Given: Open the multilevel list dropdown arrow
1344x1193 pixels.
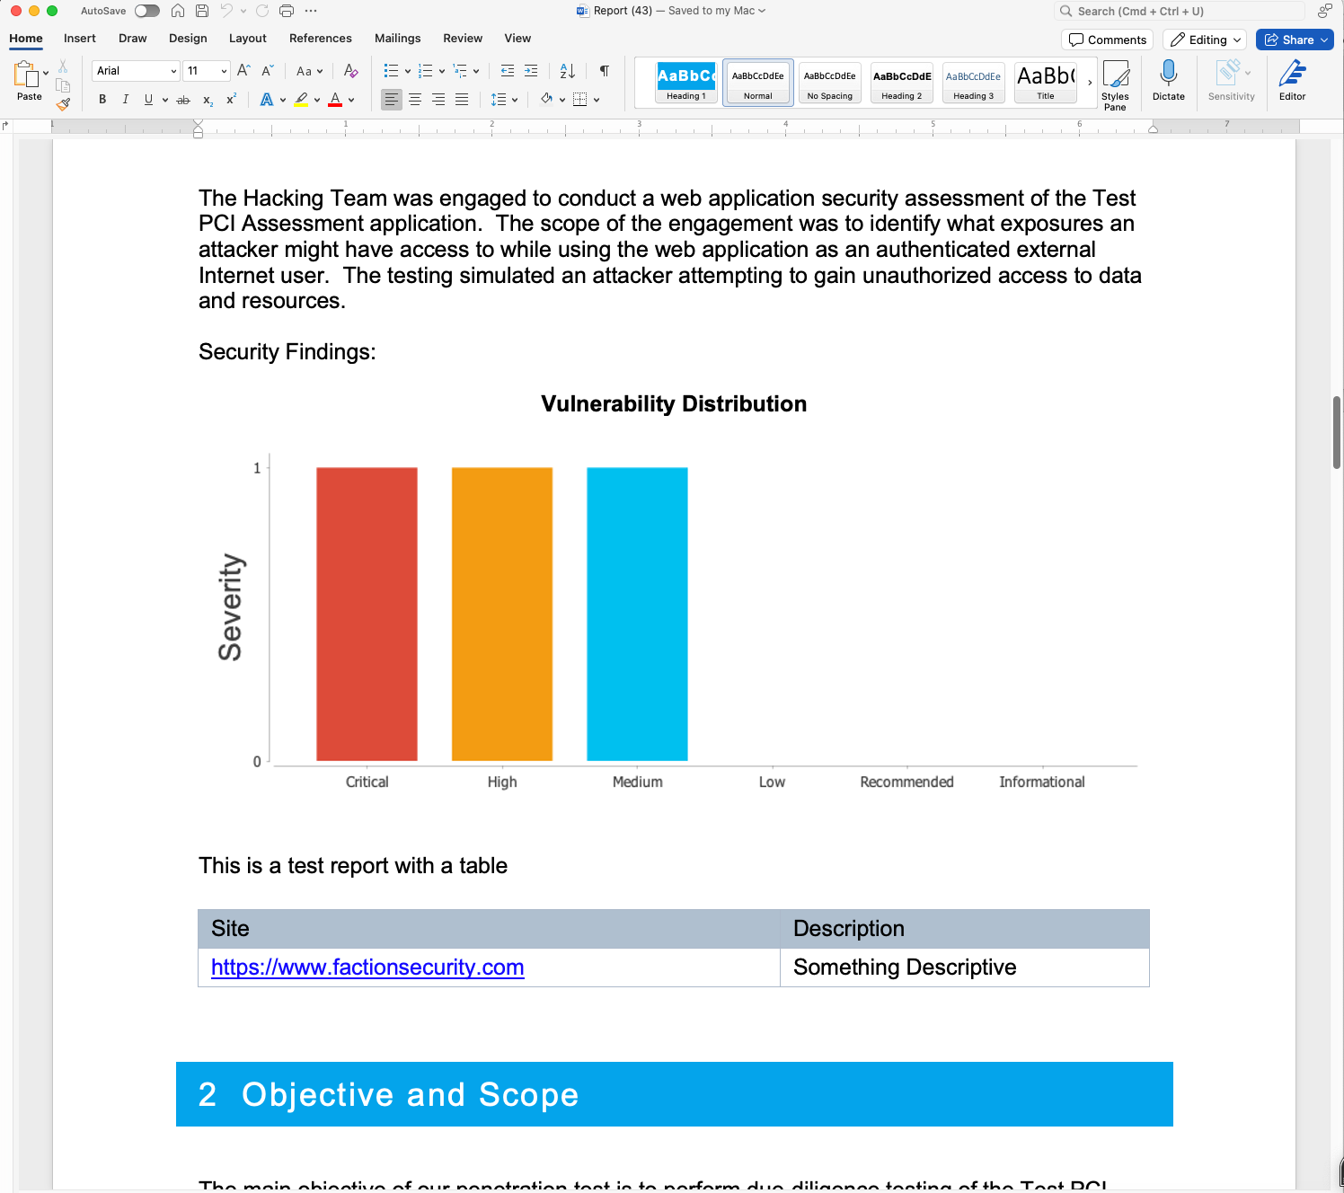Looking at the screenshot, I should (476, 71).
